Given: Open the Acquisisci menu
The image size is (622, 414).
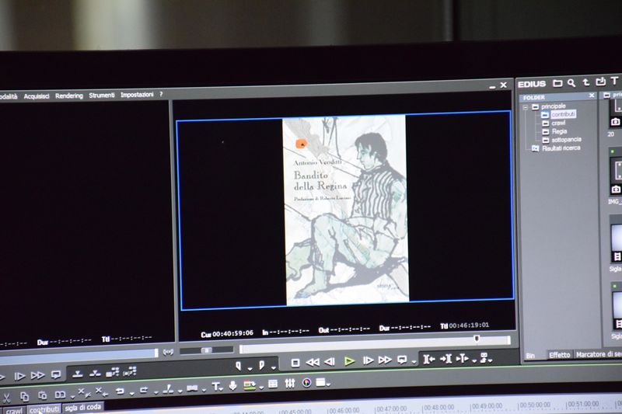Looking at the screenshot, I should pyautogui.click(x=37, y=96).
